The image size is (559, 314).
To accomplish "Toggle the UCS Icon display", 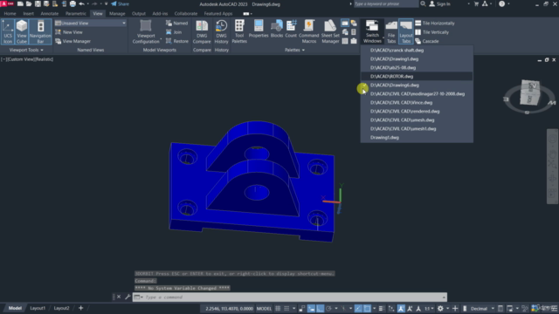I will click(x=8, y=31).
